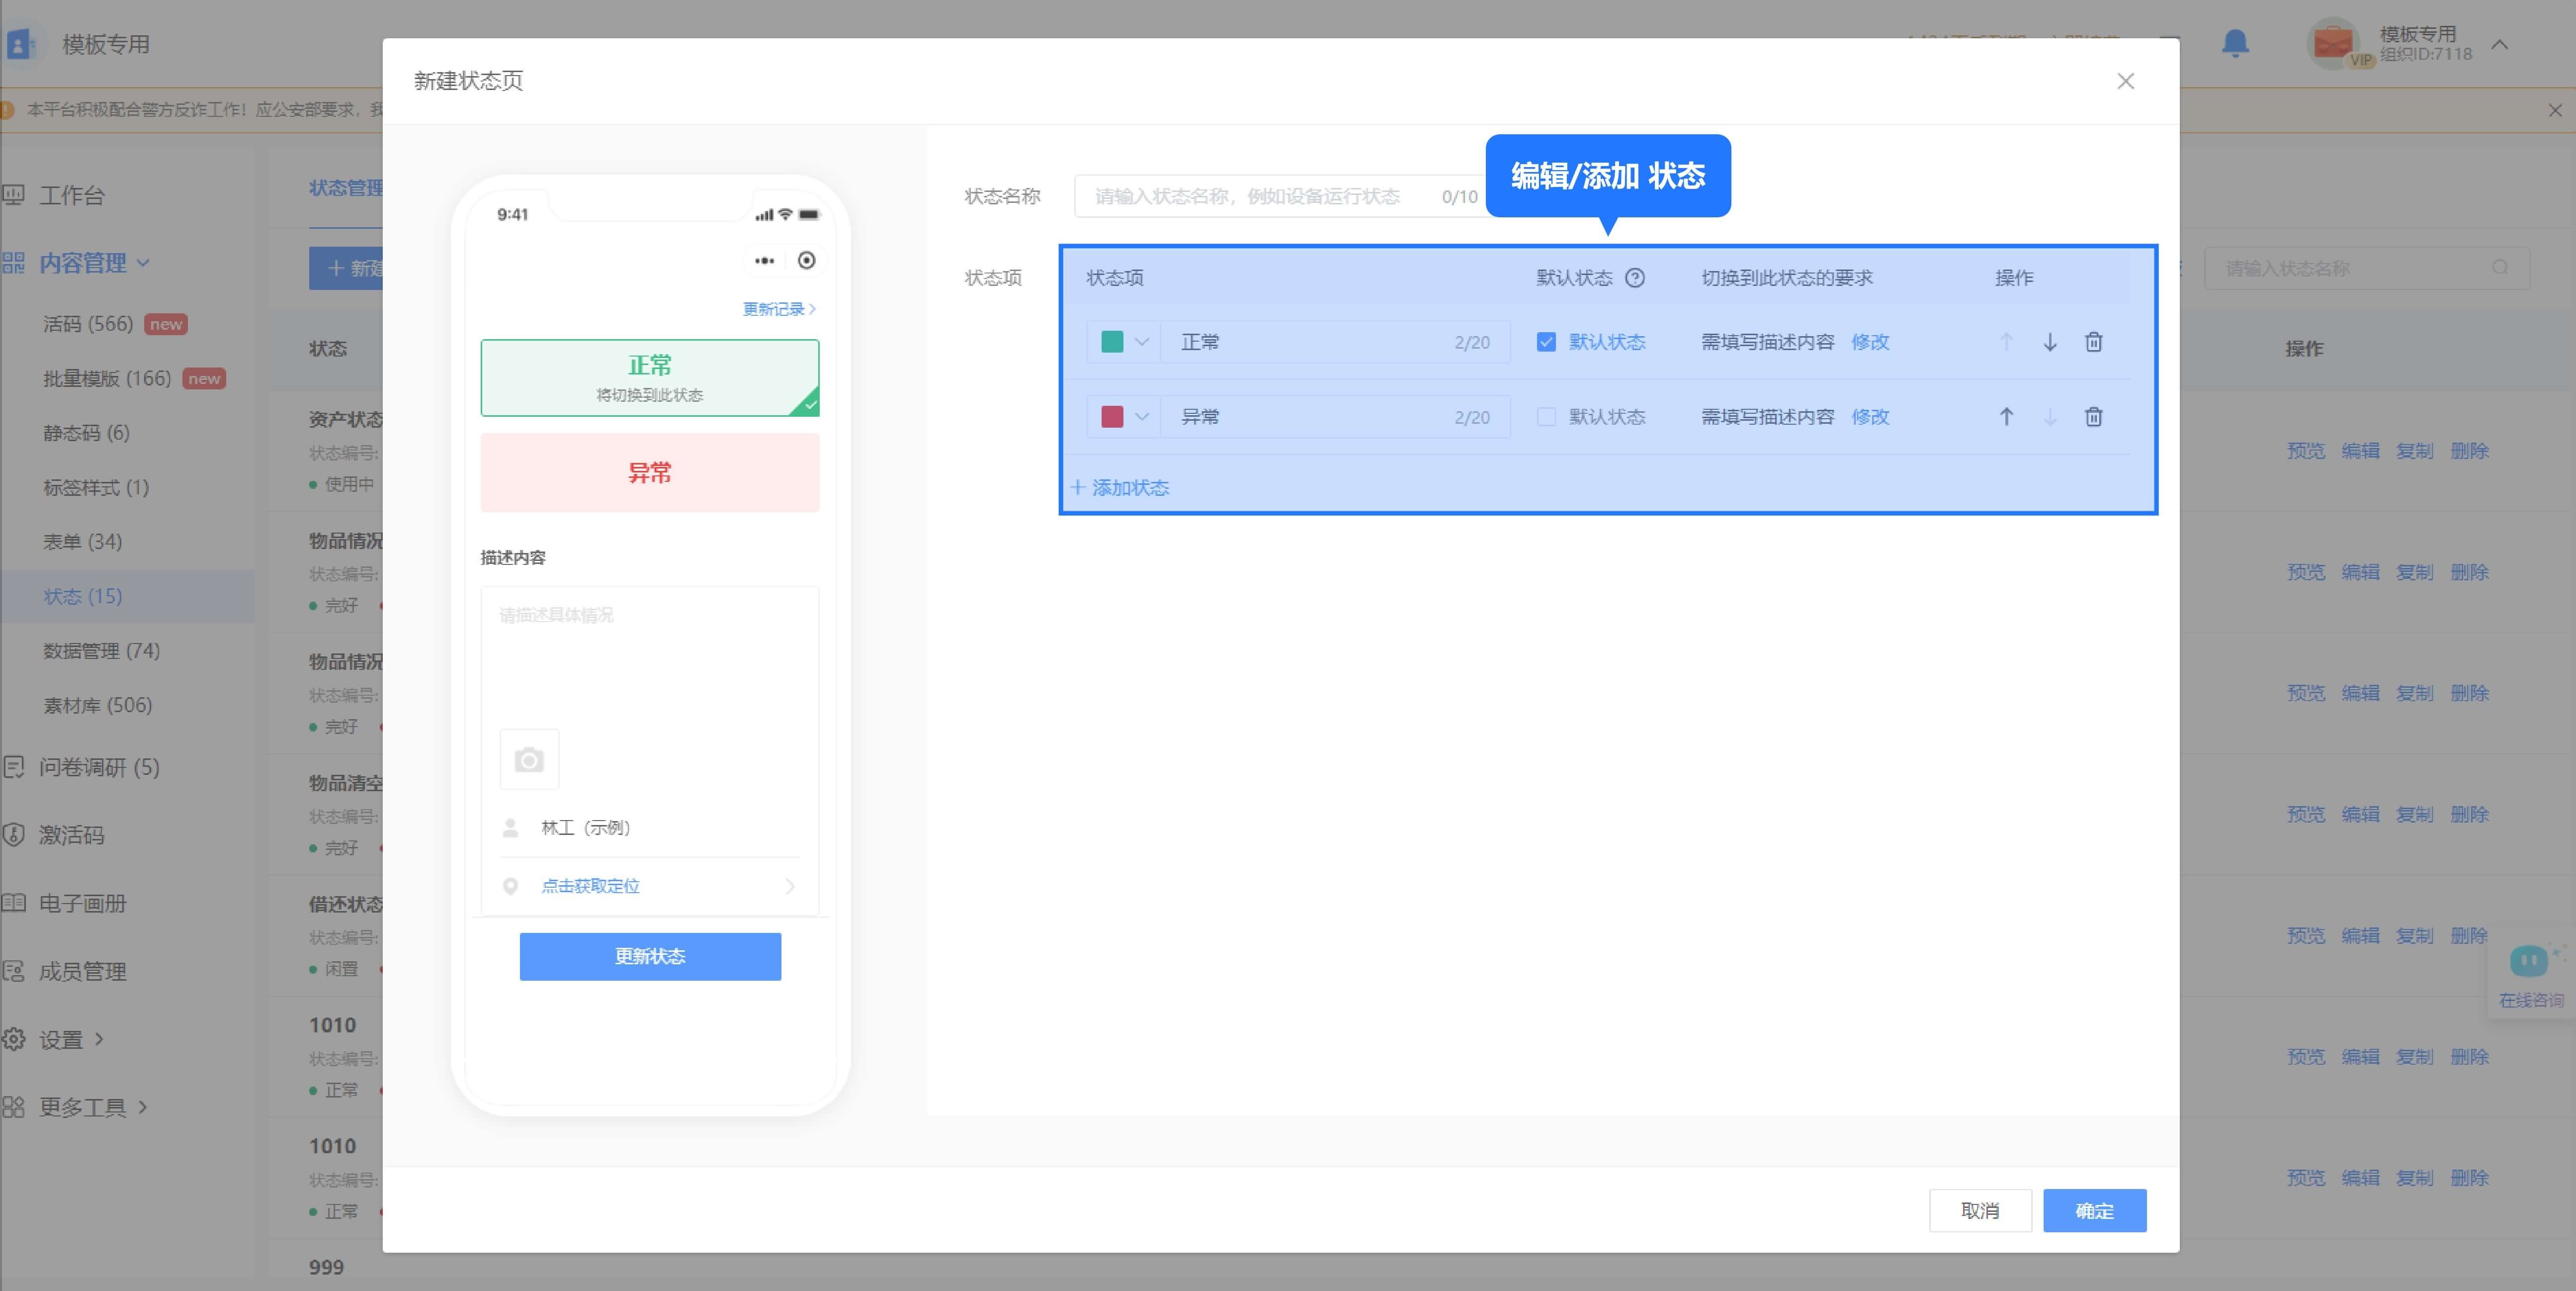
Task: Expand the 更多工具 sidebar menu
Action: pyautogui.click(x=82, y=1107)
